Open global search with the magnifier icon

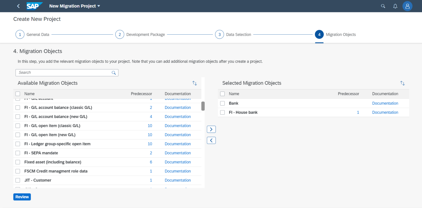click(383, 6)
